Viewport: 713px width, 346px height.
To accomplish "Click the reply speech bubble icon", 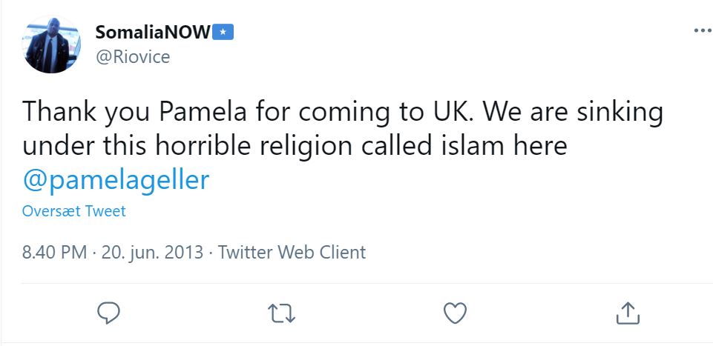I will (108, 312).
